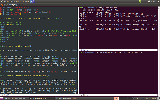
Task: Click the Ubuntu logo in top panel
Action: click(x=2, y=1)
